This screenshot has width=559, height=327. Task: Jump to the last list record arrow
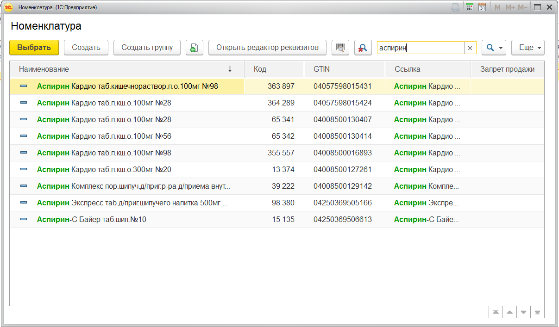[537, 312]
